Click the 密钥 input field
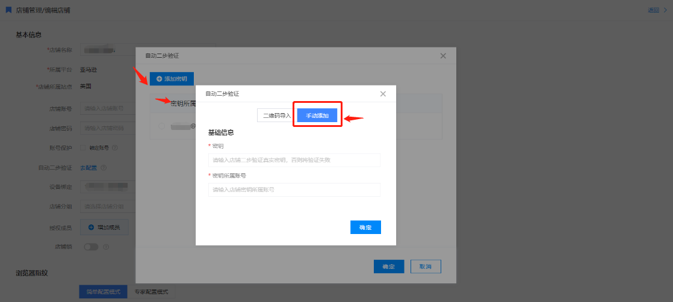The height and width of the screenshot is (302, 673). (294, 160)
